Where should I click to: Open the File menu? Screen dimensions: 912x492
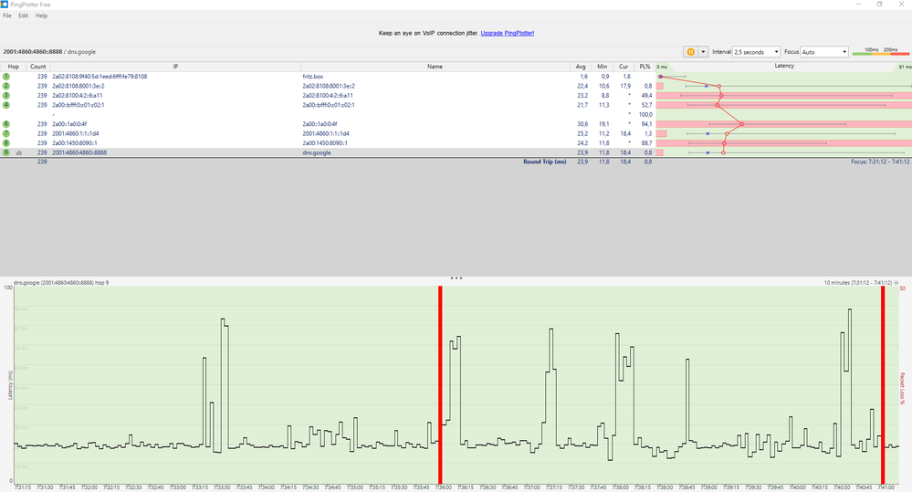pyautogui.click(x=7, y=16)
